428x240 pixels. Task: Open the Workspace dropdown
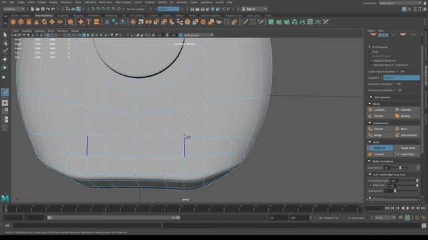pos(400,3)
